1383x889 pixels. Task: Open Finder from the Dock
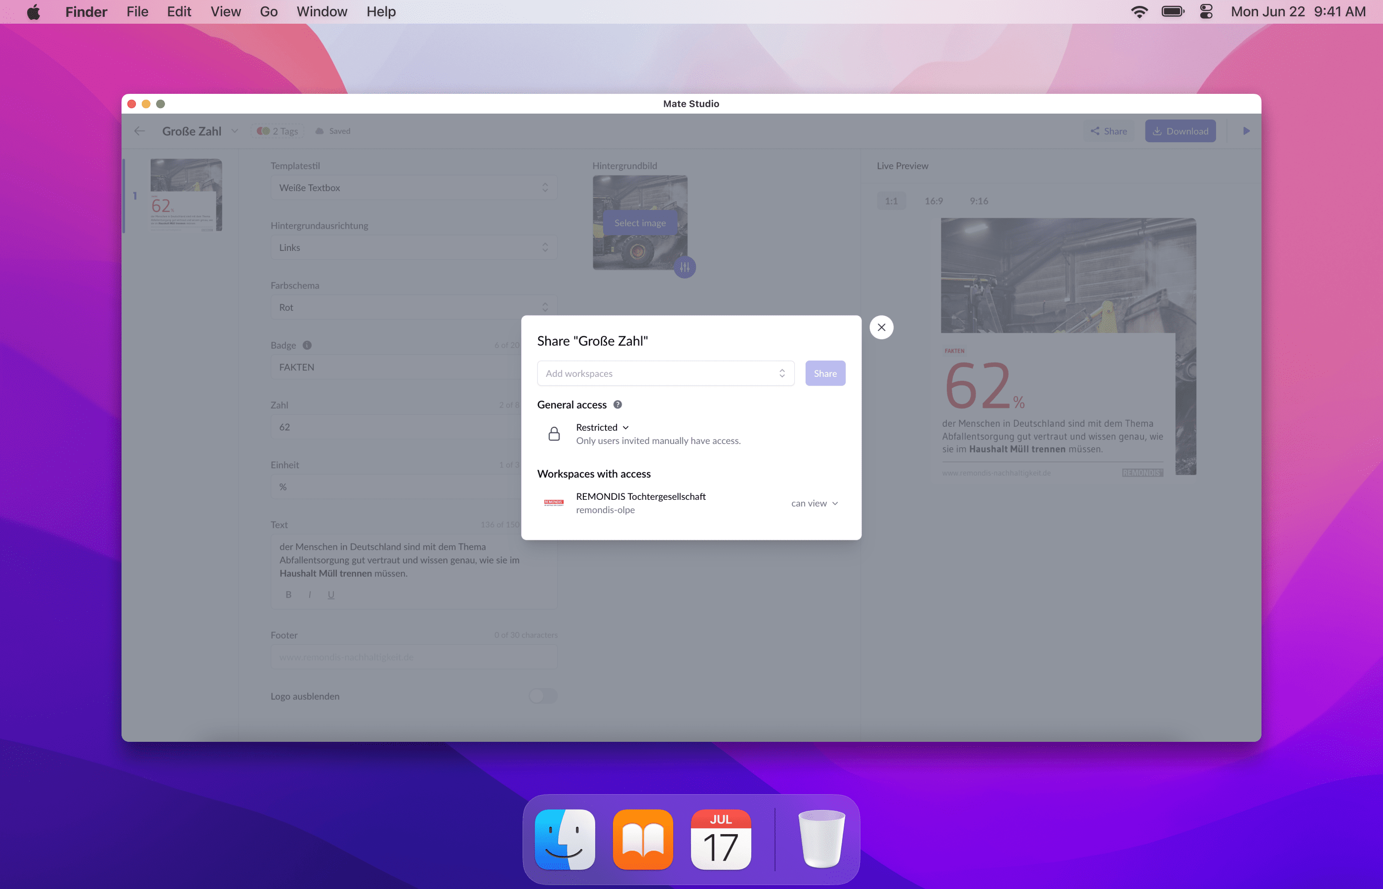(565, 839)
